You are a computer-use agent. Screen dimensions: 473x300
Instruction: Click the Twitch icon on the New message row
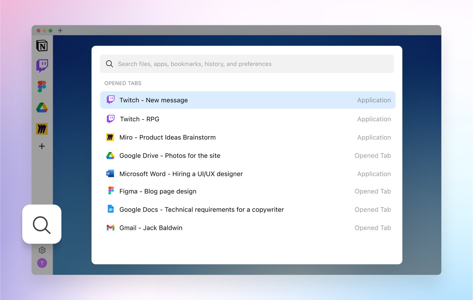point(111,100)
